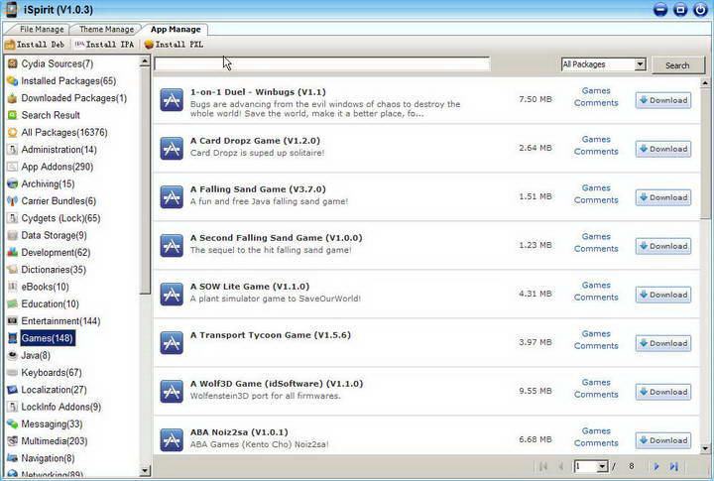
Task: Click the 1-on-1 Duel Winbugs app icon
Action: 172,100
